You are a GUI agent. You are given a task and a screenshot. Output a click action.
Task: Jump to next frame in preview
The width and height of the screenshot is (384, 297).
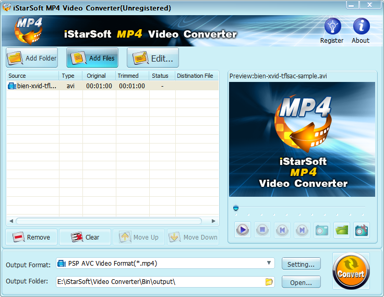click(x=302, y=230)
